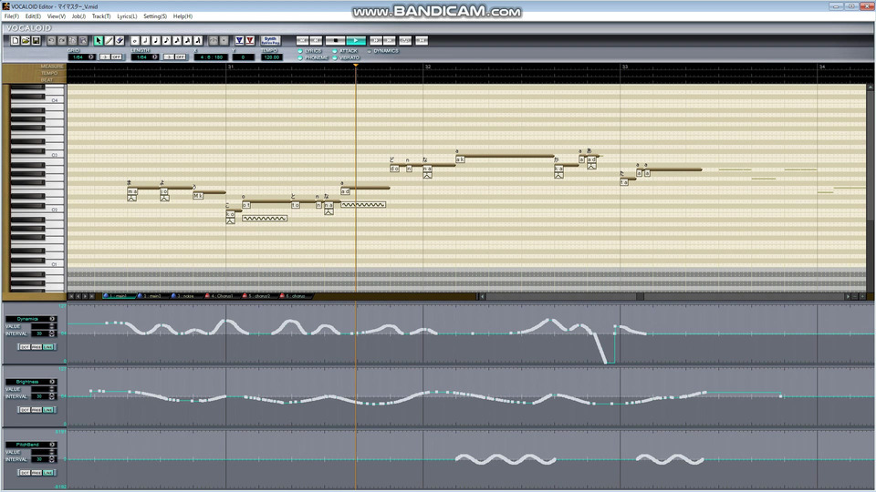Viewport: 876px width, 492px height.
Task: Select LINE mode in Brightness panel
Action: [48, 410]
